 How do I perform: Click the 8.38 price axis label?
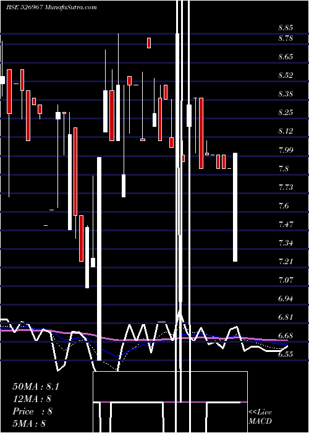click(286, 94)
